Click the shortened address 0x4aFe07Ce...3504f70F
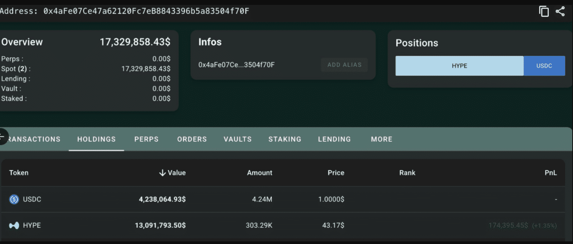This screenshot has height=244, width=573. tap(237, 65)
